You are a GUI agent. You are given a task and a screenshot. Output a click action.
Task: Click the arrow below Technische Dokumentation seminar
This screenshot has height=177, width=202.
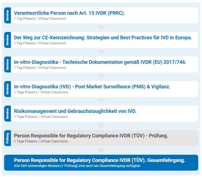pos(101,76)
